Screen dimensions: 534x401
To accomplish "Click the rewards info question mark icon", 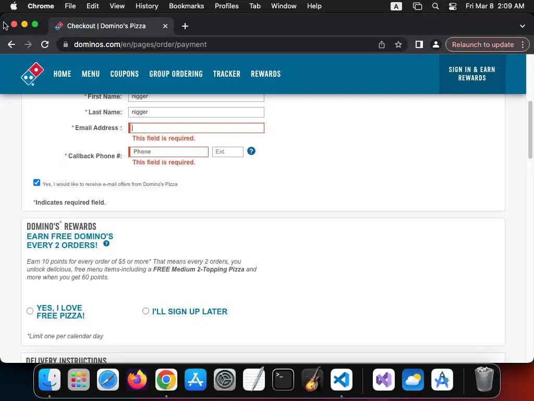I will 106,243.
